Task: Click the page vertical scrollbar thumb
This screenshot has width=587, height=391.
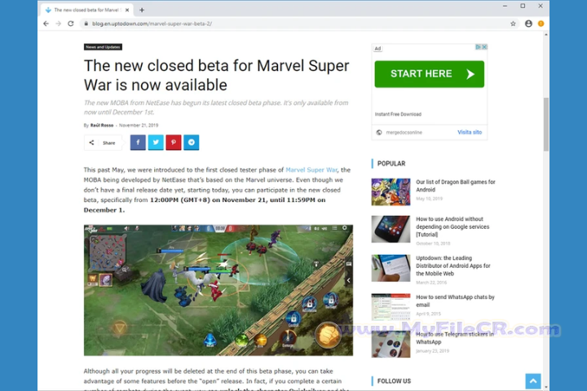Action: pos(545,124)
